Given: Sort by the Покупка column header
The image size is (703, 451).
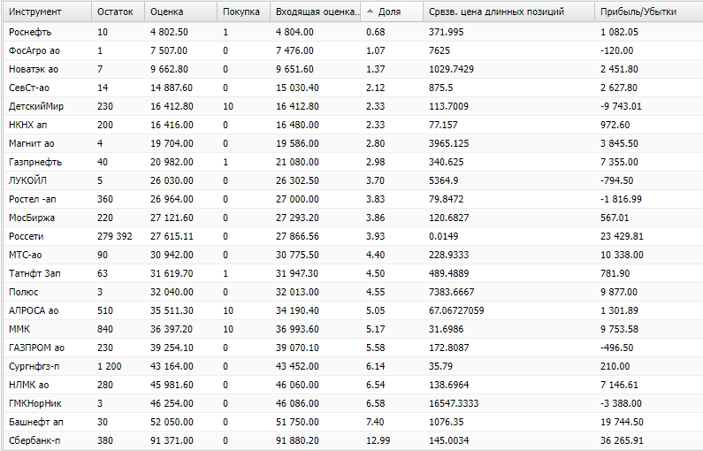Looking at the screenshot, I should tap(243, 11).
